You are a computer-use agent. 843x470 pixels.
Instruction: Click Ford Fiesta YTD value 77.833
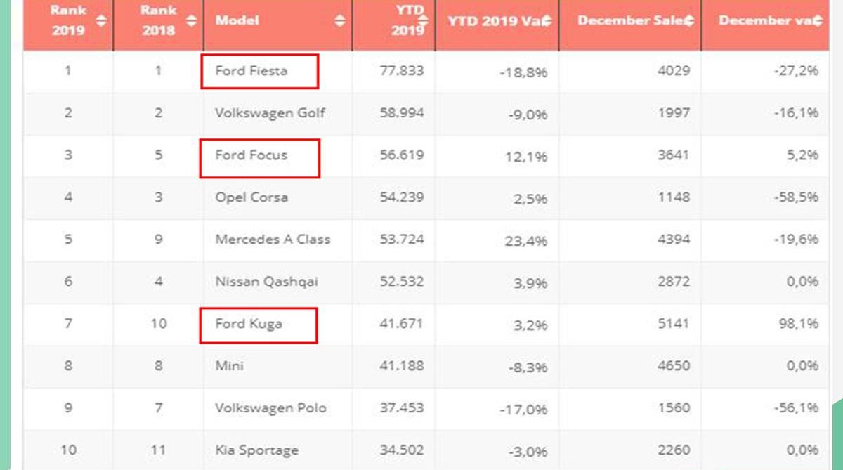point(400,71)
